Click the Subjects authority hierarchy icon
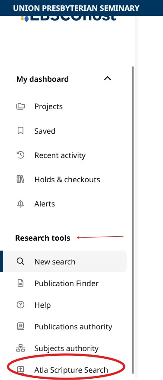163x380 pixels. click(x=20, y=348)
